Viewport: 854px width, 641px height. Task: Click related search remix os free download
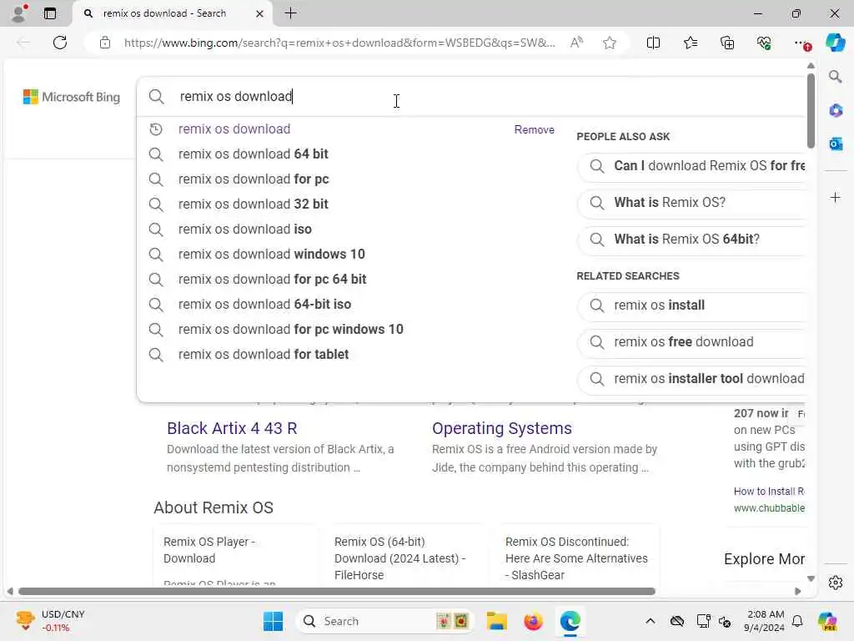coord(691,342)
